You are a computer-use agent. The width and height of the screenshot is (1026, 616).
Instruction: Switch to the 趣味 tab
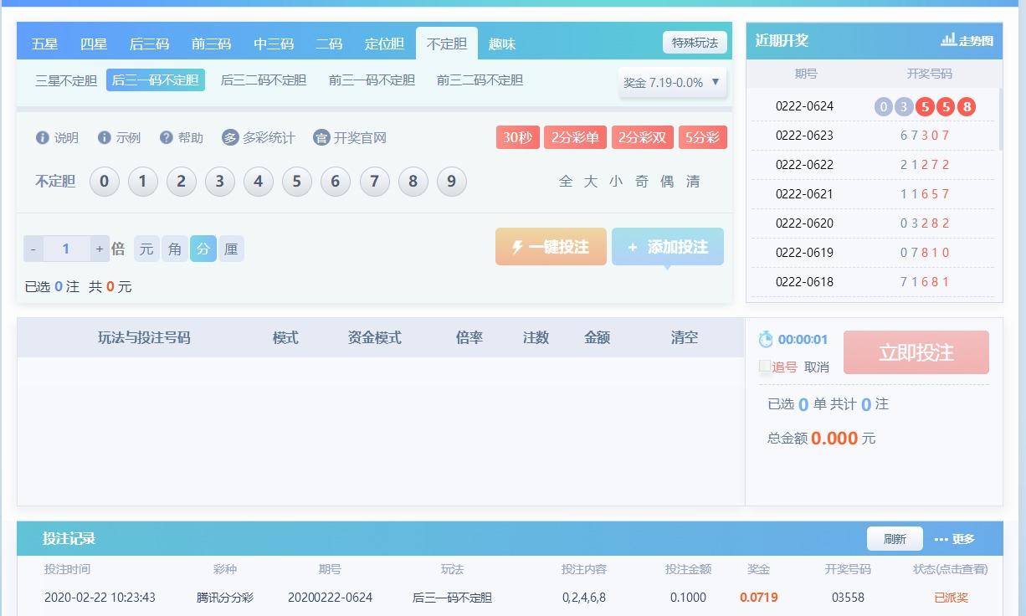tap(502, 44)
